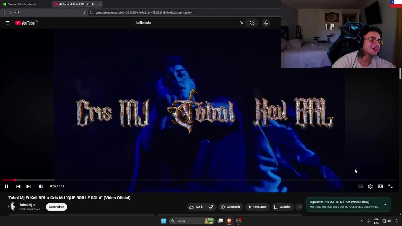Open the Tobal Mj channel name link
Image resolution: width=402 pixels, height=226 pixels.
point(25,205)
